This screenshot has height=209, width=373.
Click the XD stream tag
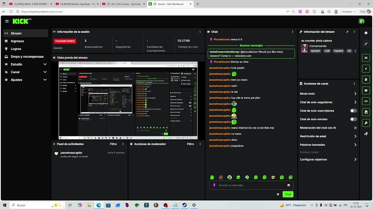coord(349,51)
